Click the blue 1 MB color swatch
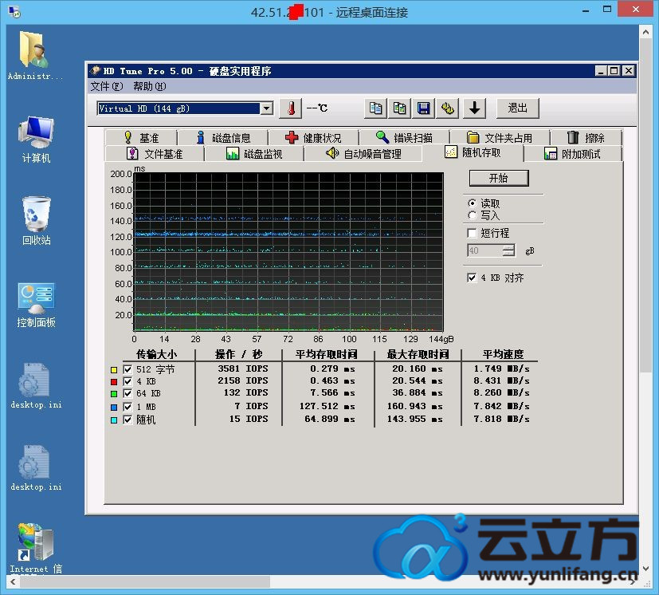The width and height of the screenshot is (659, 595). [114, 408]
